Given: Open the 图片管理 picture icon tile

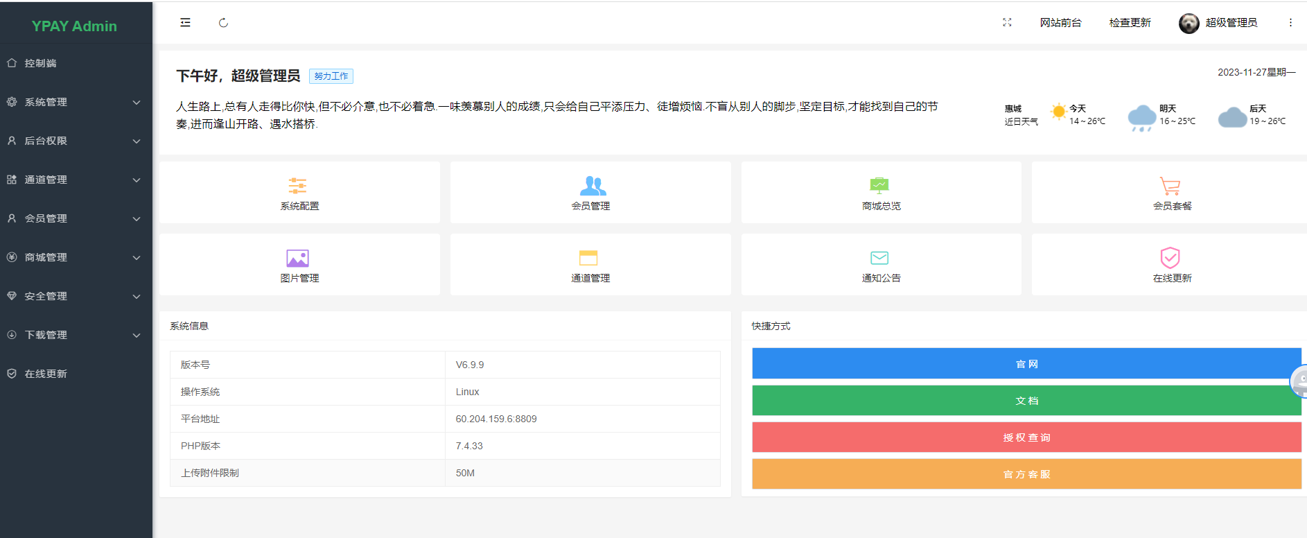Looking at the screenshot, I should tap(299, 259).
